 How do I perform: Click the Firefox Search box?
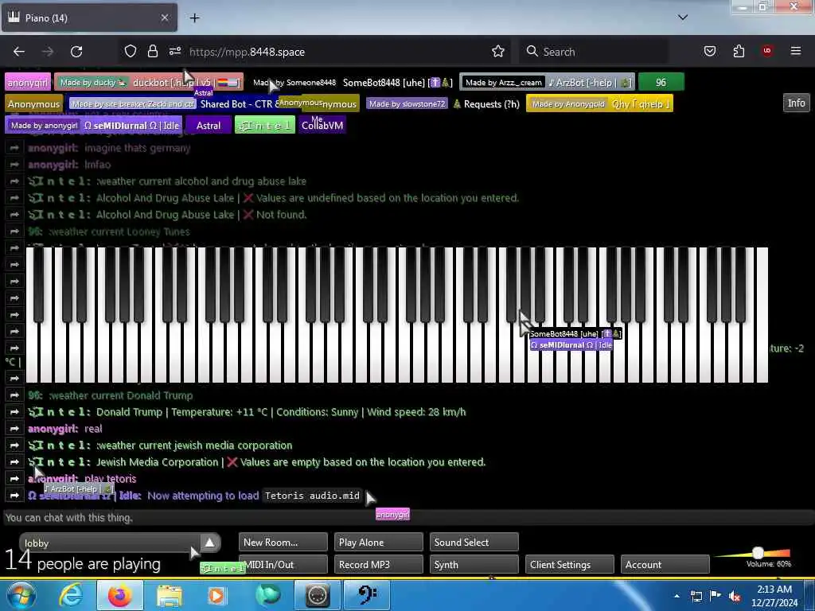click(595, 52)
